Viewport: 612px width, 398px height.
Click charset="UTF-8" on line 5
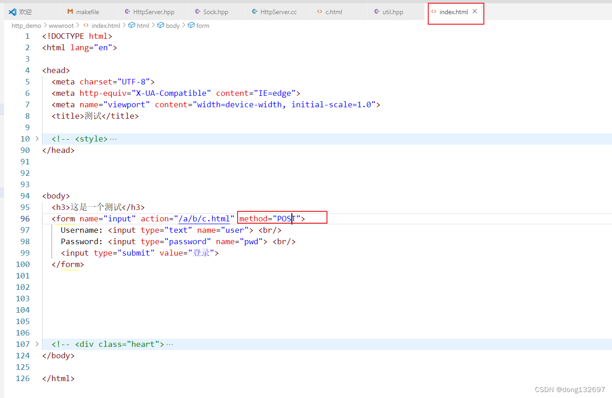[x=115, y=82]
